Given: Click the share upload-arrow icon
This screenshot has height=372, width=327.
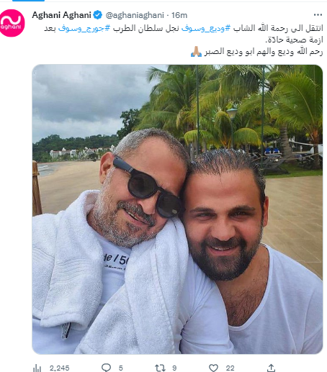Looking at the screenshot, I should [271, 368].
